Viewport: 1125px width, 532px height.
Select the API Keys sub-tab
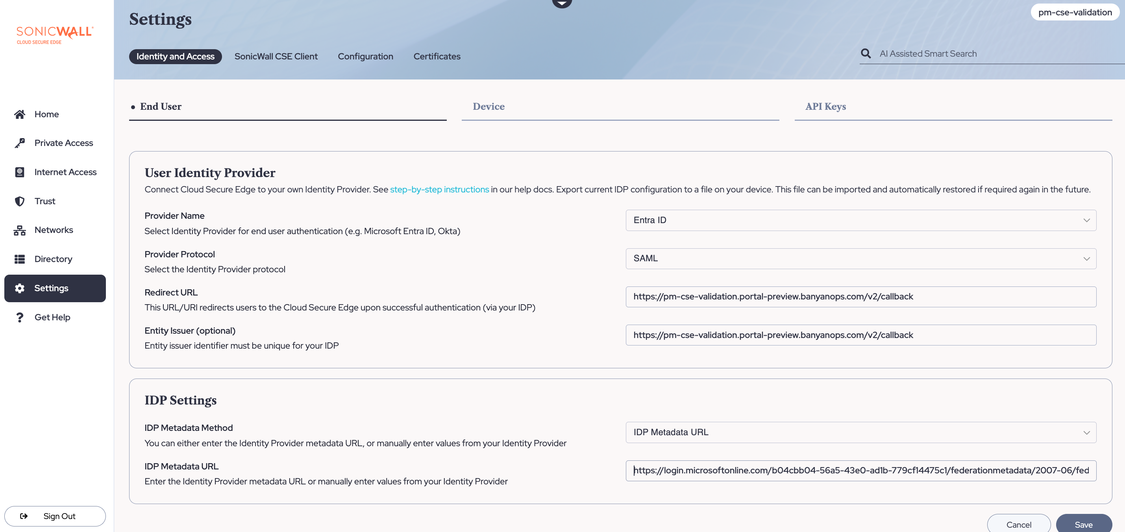click(825, 107)
